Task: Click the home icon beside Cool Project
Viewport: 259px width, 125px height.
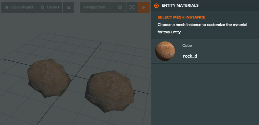Action: 7,7
